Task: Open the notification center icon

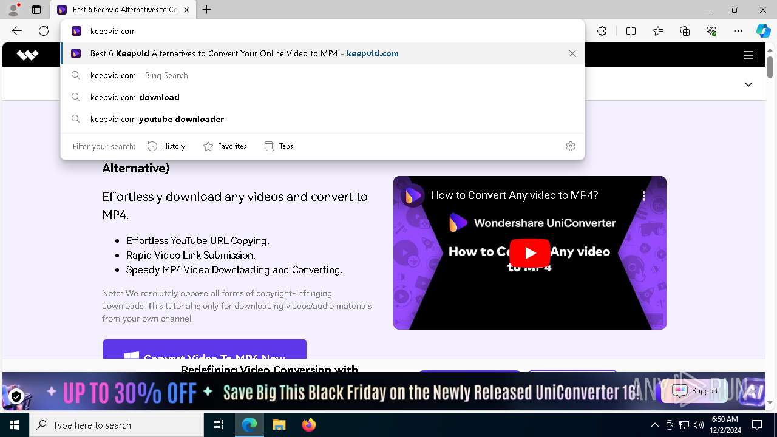Action: (x=757, y=425)
